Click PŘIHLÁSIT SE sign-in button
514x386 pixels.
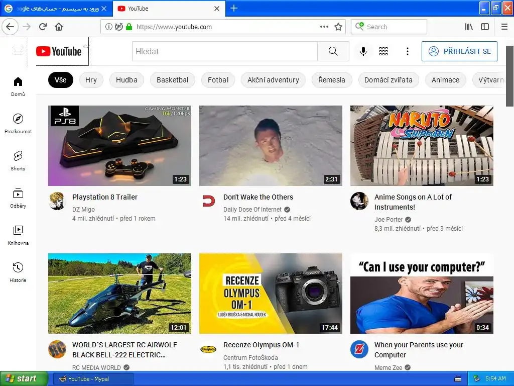[x=459, y=51]
